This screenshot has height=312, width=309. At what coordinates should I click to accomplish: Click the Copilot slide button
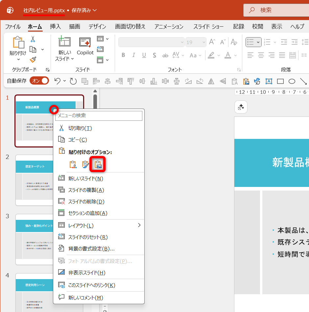[x=85, y=46]
